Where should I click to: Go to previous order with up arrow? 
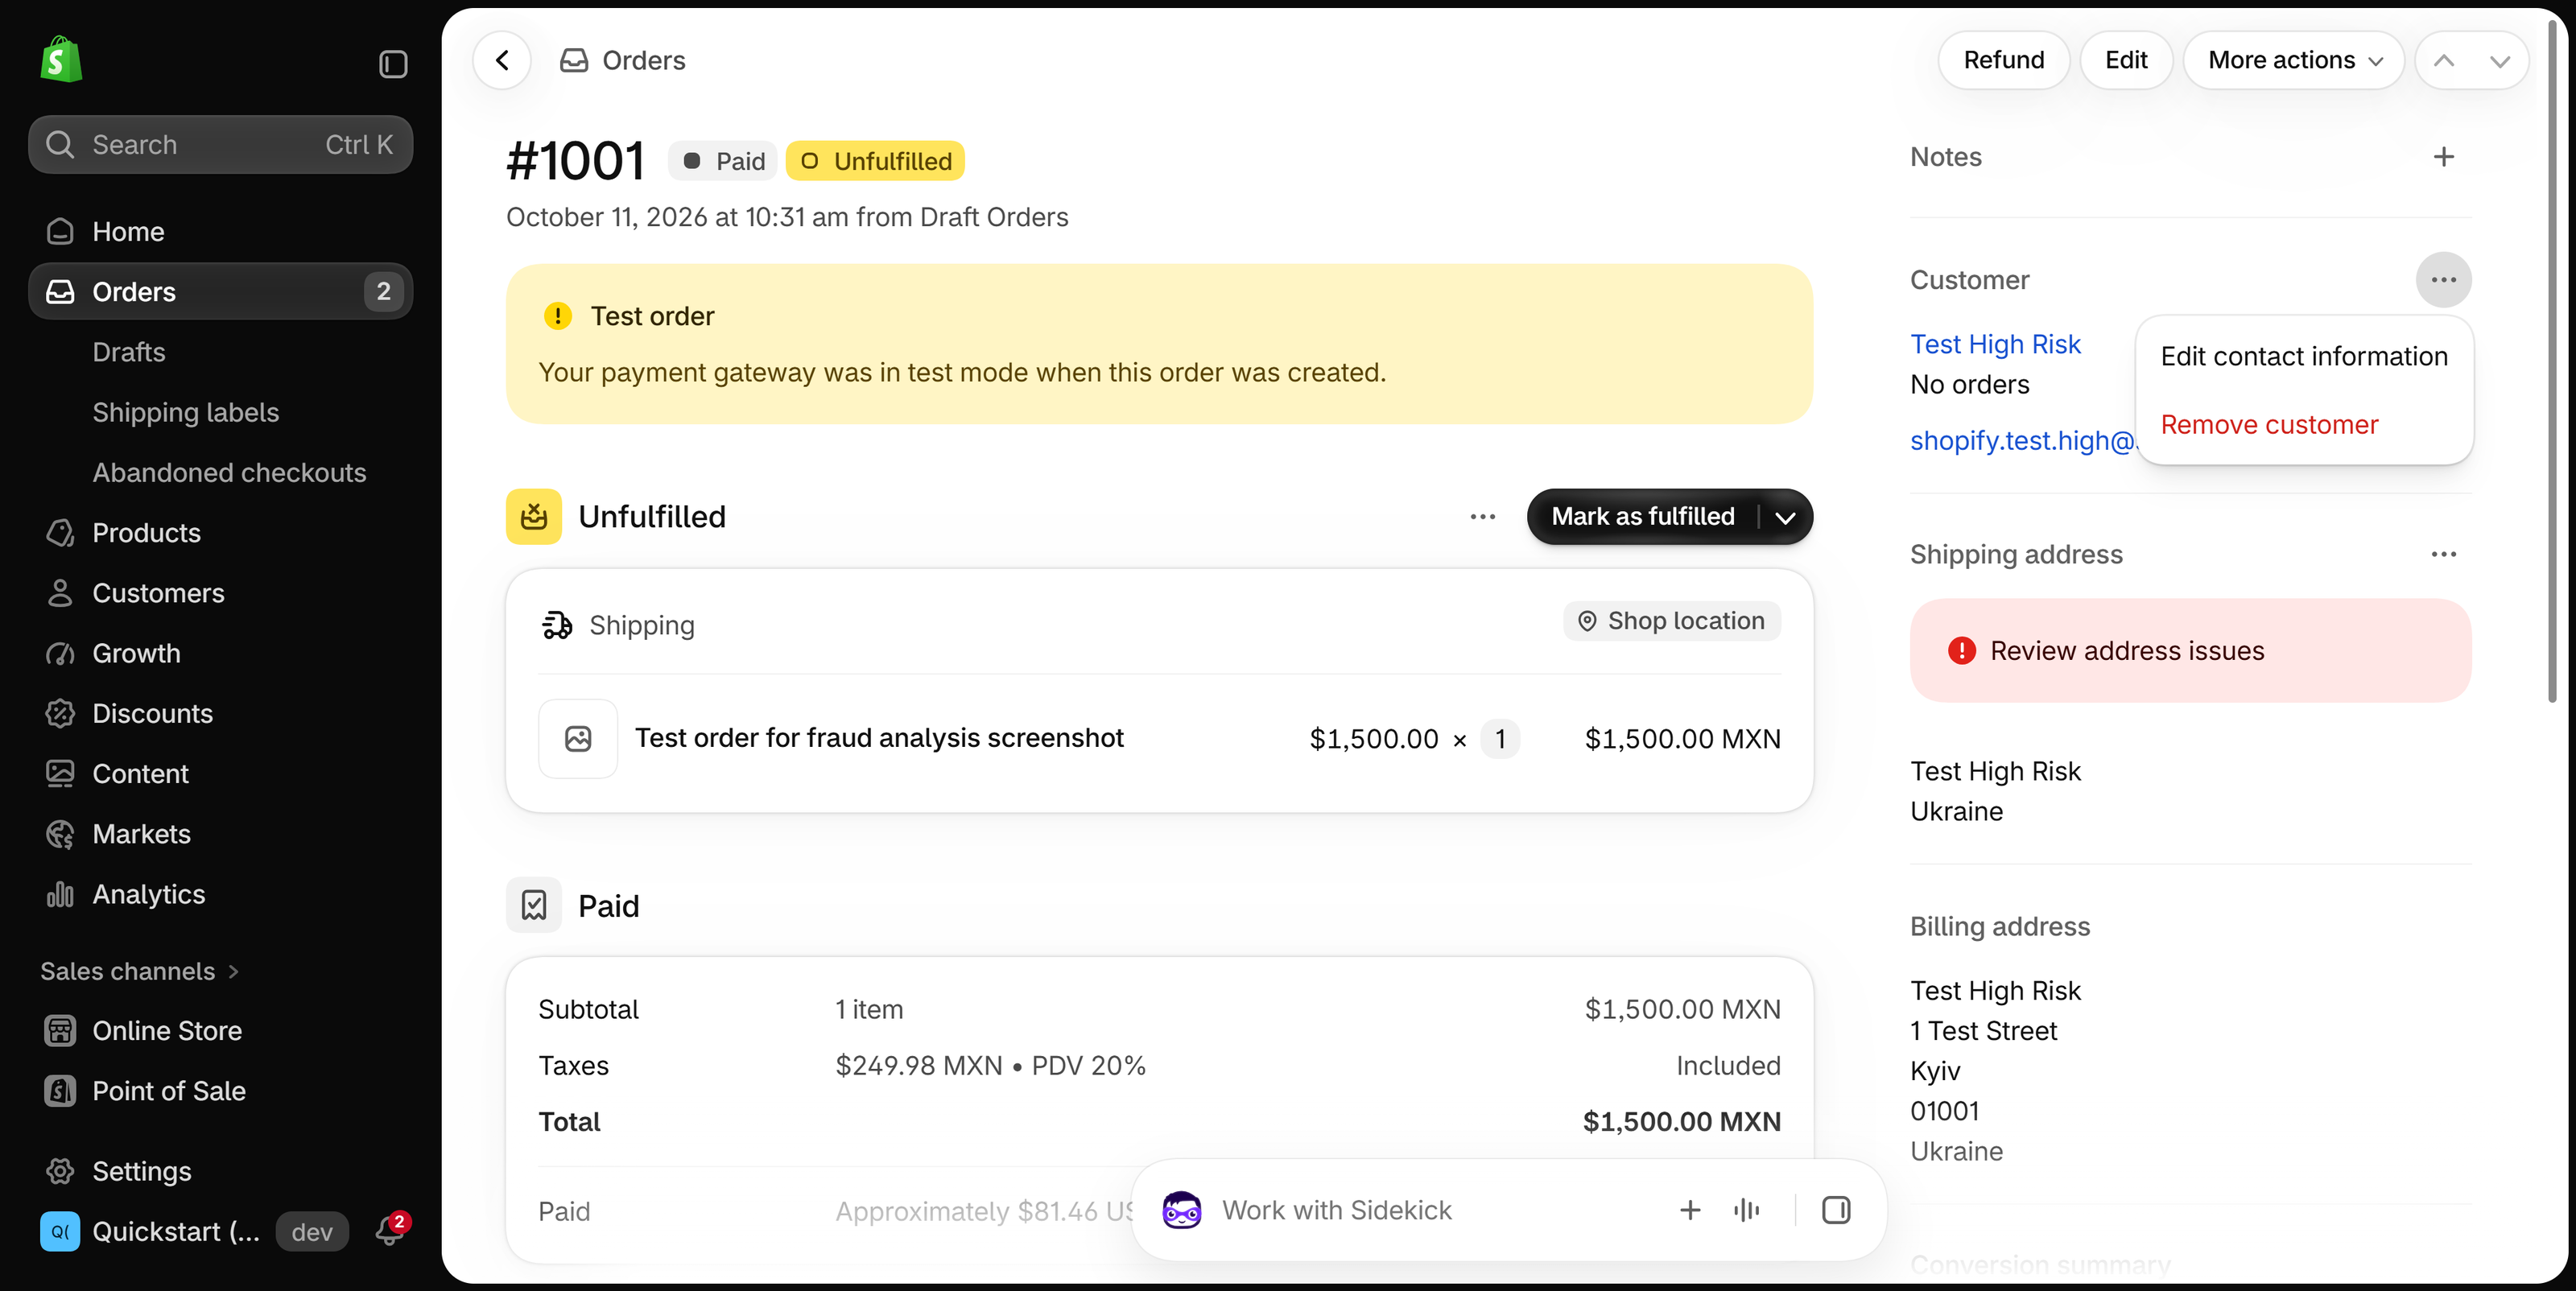tap(2443, 60)
